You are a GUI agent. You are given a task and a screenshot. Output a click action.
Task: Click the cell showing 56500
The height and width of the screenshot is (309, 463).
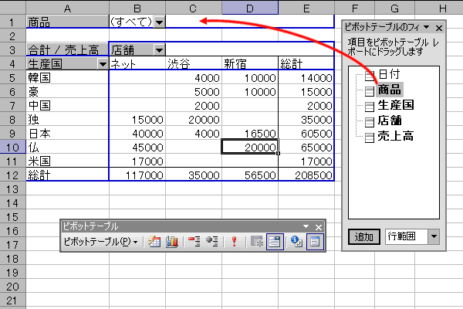tap(250, 175)
